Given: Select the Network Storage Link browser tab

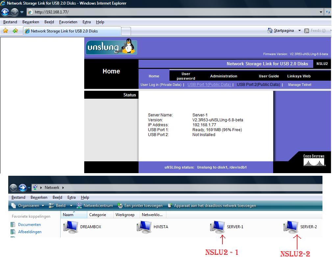Looking at the screenshot, I should coord(72,31).
